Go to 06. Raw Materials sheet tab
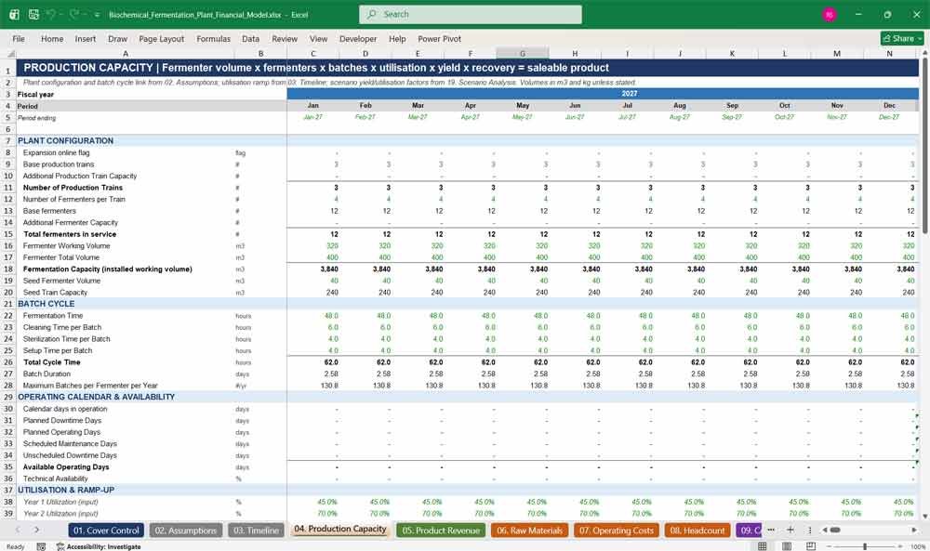930x551 pixels. pos(530,531)
